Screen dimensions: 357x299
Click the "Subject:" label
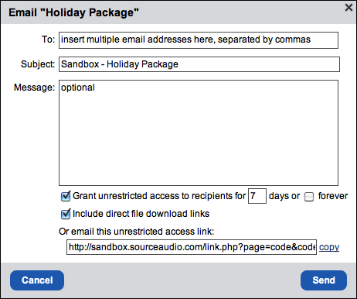click(38, 64)
